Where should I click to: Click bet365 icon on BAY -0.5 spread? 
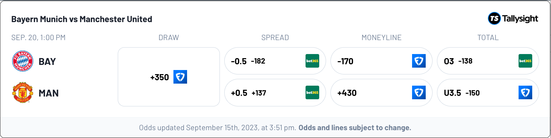tap(312, 61)
